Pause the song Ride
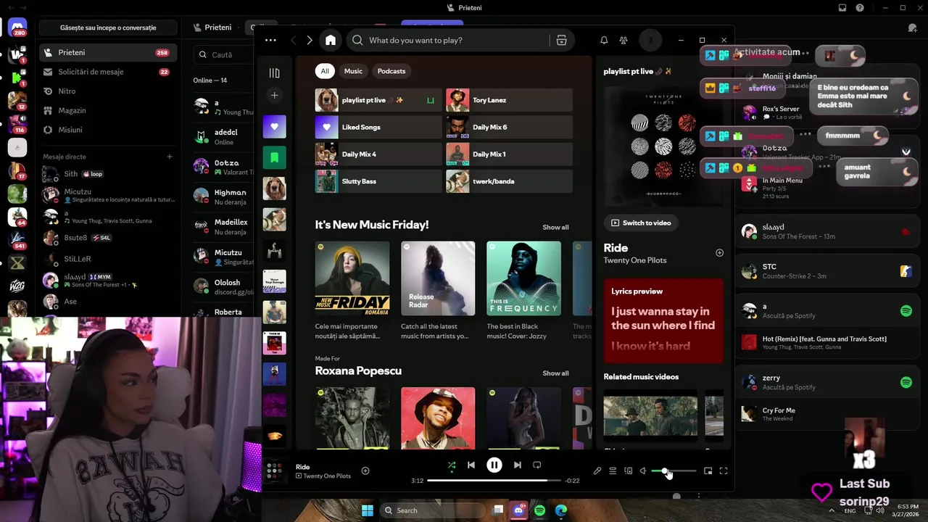Image resolution: width=928 pixels, height=522 pixels. point(494,465)
